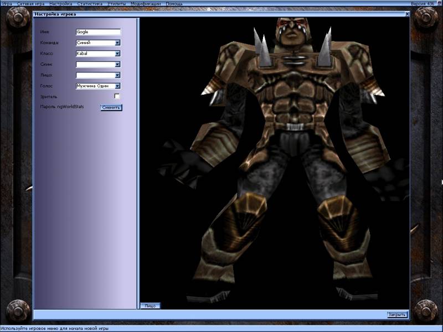
Task: Click the Имя field containing Gogle
Action: click(x=98, y=32)
